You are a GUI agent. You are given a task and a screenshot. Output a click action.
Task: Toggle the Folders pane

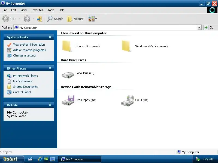pos(75,19)
